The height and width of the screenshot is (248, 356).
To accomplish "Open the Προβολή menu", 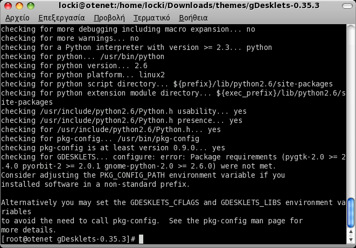I will click(x=109, y=18).
